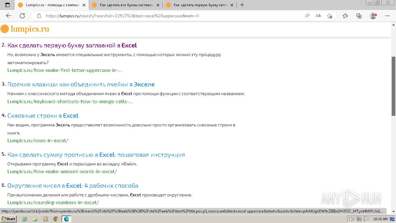Image resolution: width=396 pixels, height=223 pixels.
Task: Go back to the previous page
Action: (9, 16)
